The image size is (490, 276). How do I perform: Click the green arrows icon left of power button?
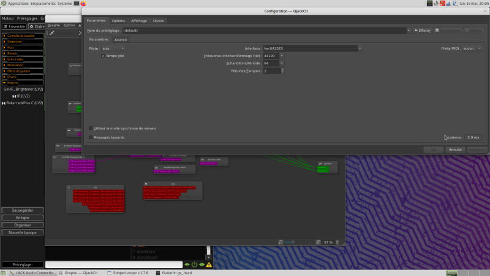pyautogui.click(x=187, y=265)
